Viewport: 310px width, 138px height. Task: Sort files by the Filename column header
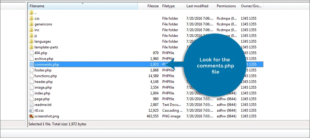pos(83,6)
